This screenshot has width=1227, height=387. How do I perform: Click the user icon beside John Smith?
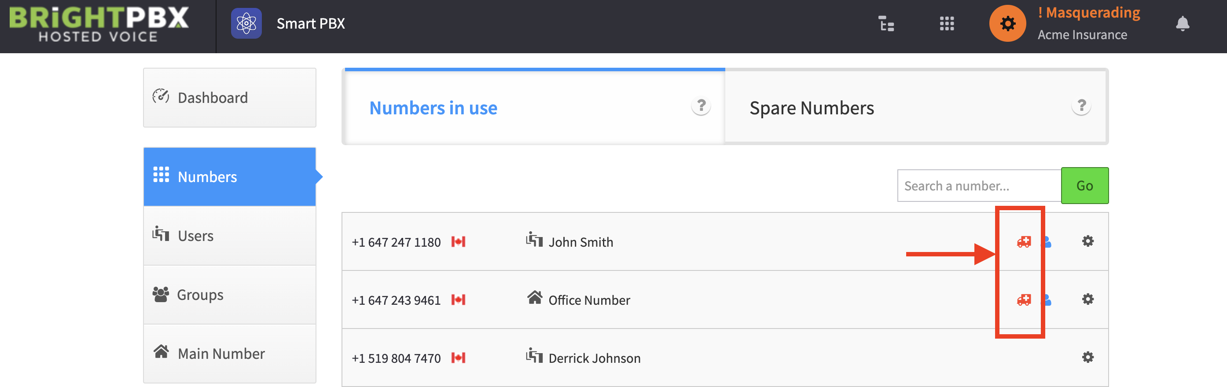(534, 239)
